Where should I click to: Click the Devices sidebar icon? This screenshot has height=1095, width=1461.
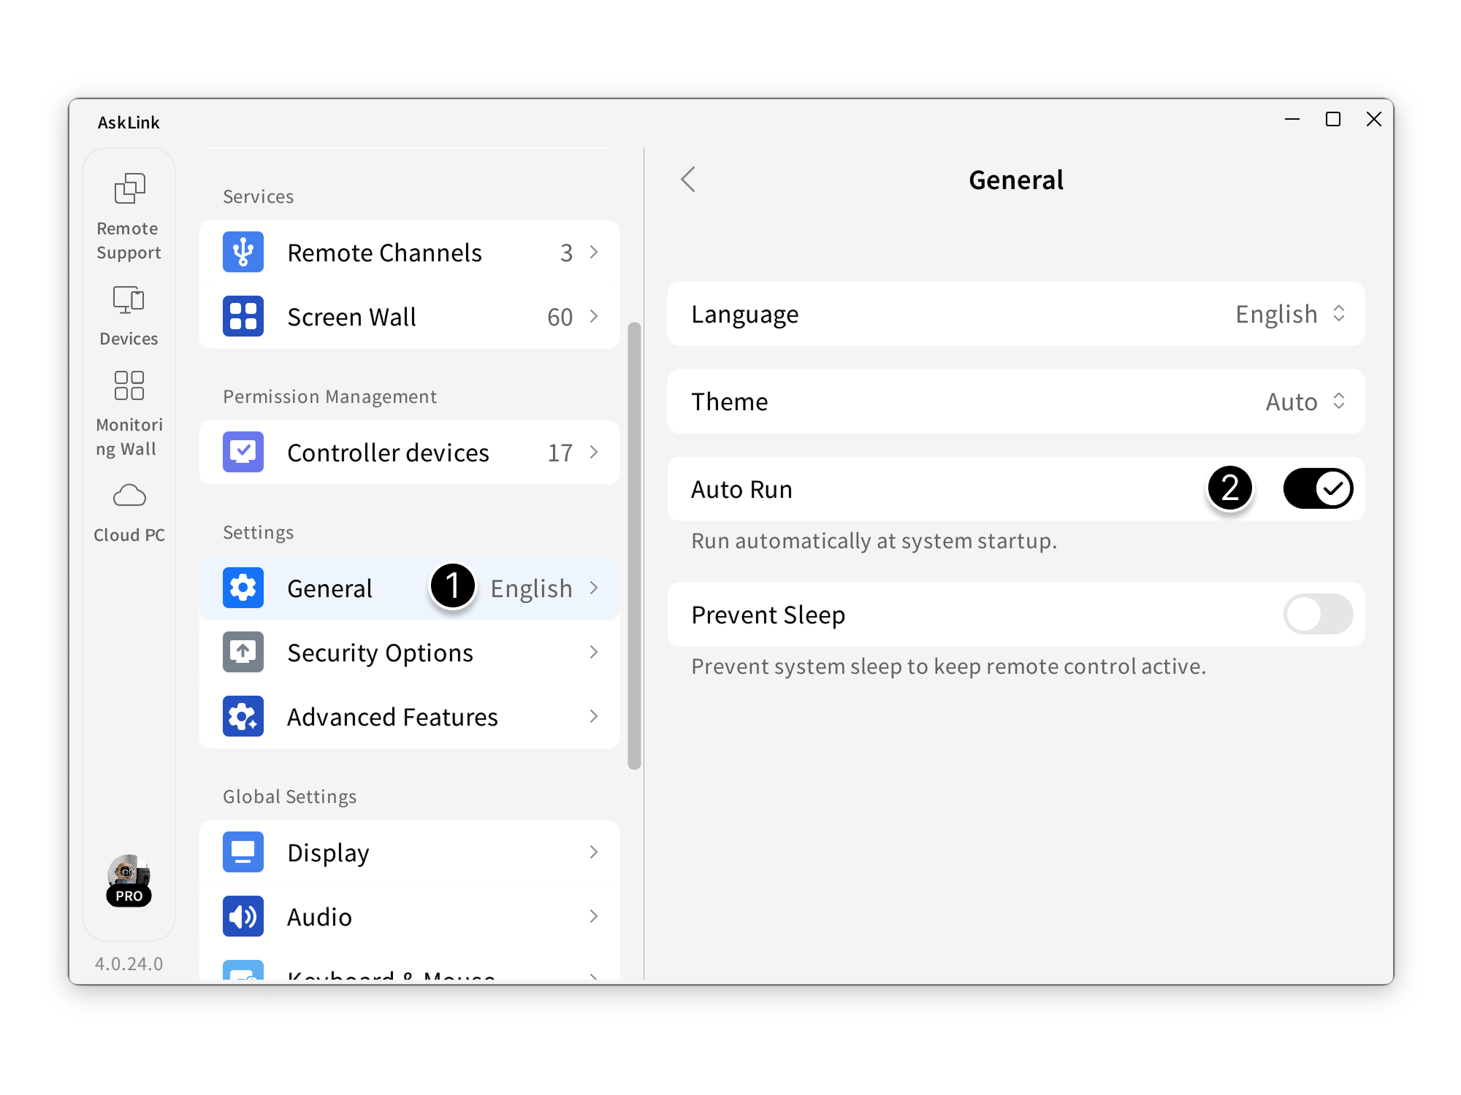[129, 300]
